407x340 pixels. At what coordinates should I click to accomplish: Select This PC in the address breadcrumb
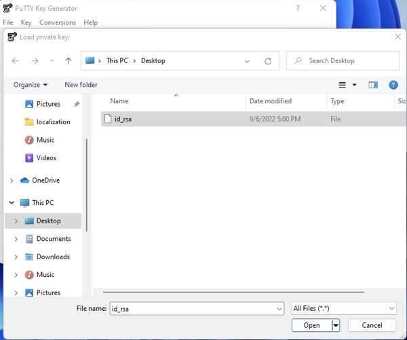click(x=117, y=60)
